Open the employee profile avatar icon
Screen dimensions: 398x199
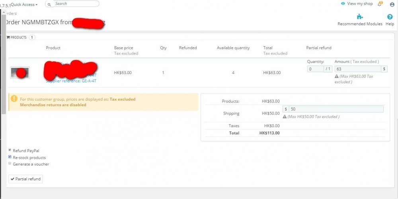pos(392,4)
